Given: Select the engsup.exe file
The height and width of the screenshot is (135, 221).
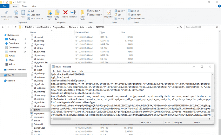Looking at the screenshot, I should tap(38, 113).
